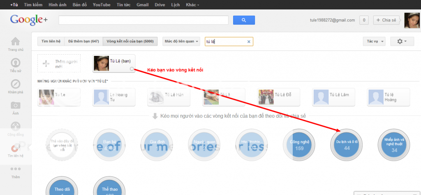Viewport: 421px width, 195px height.
Task: Click the Chia sẻ share button
Action: pos(386,20)
